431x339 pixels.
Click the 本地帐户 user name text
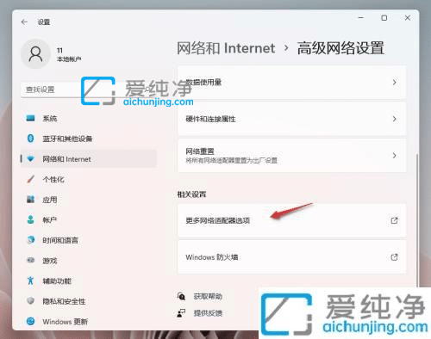[x=69, y=59]
